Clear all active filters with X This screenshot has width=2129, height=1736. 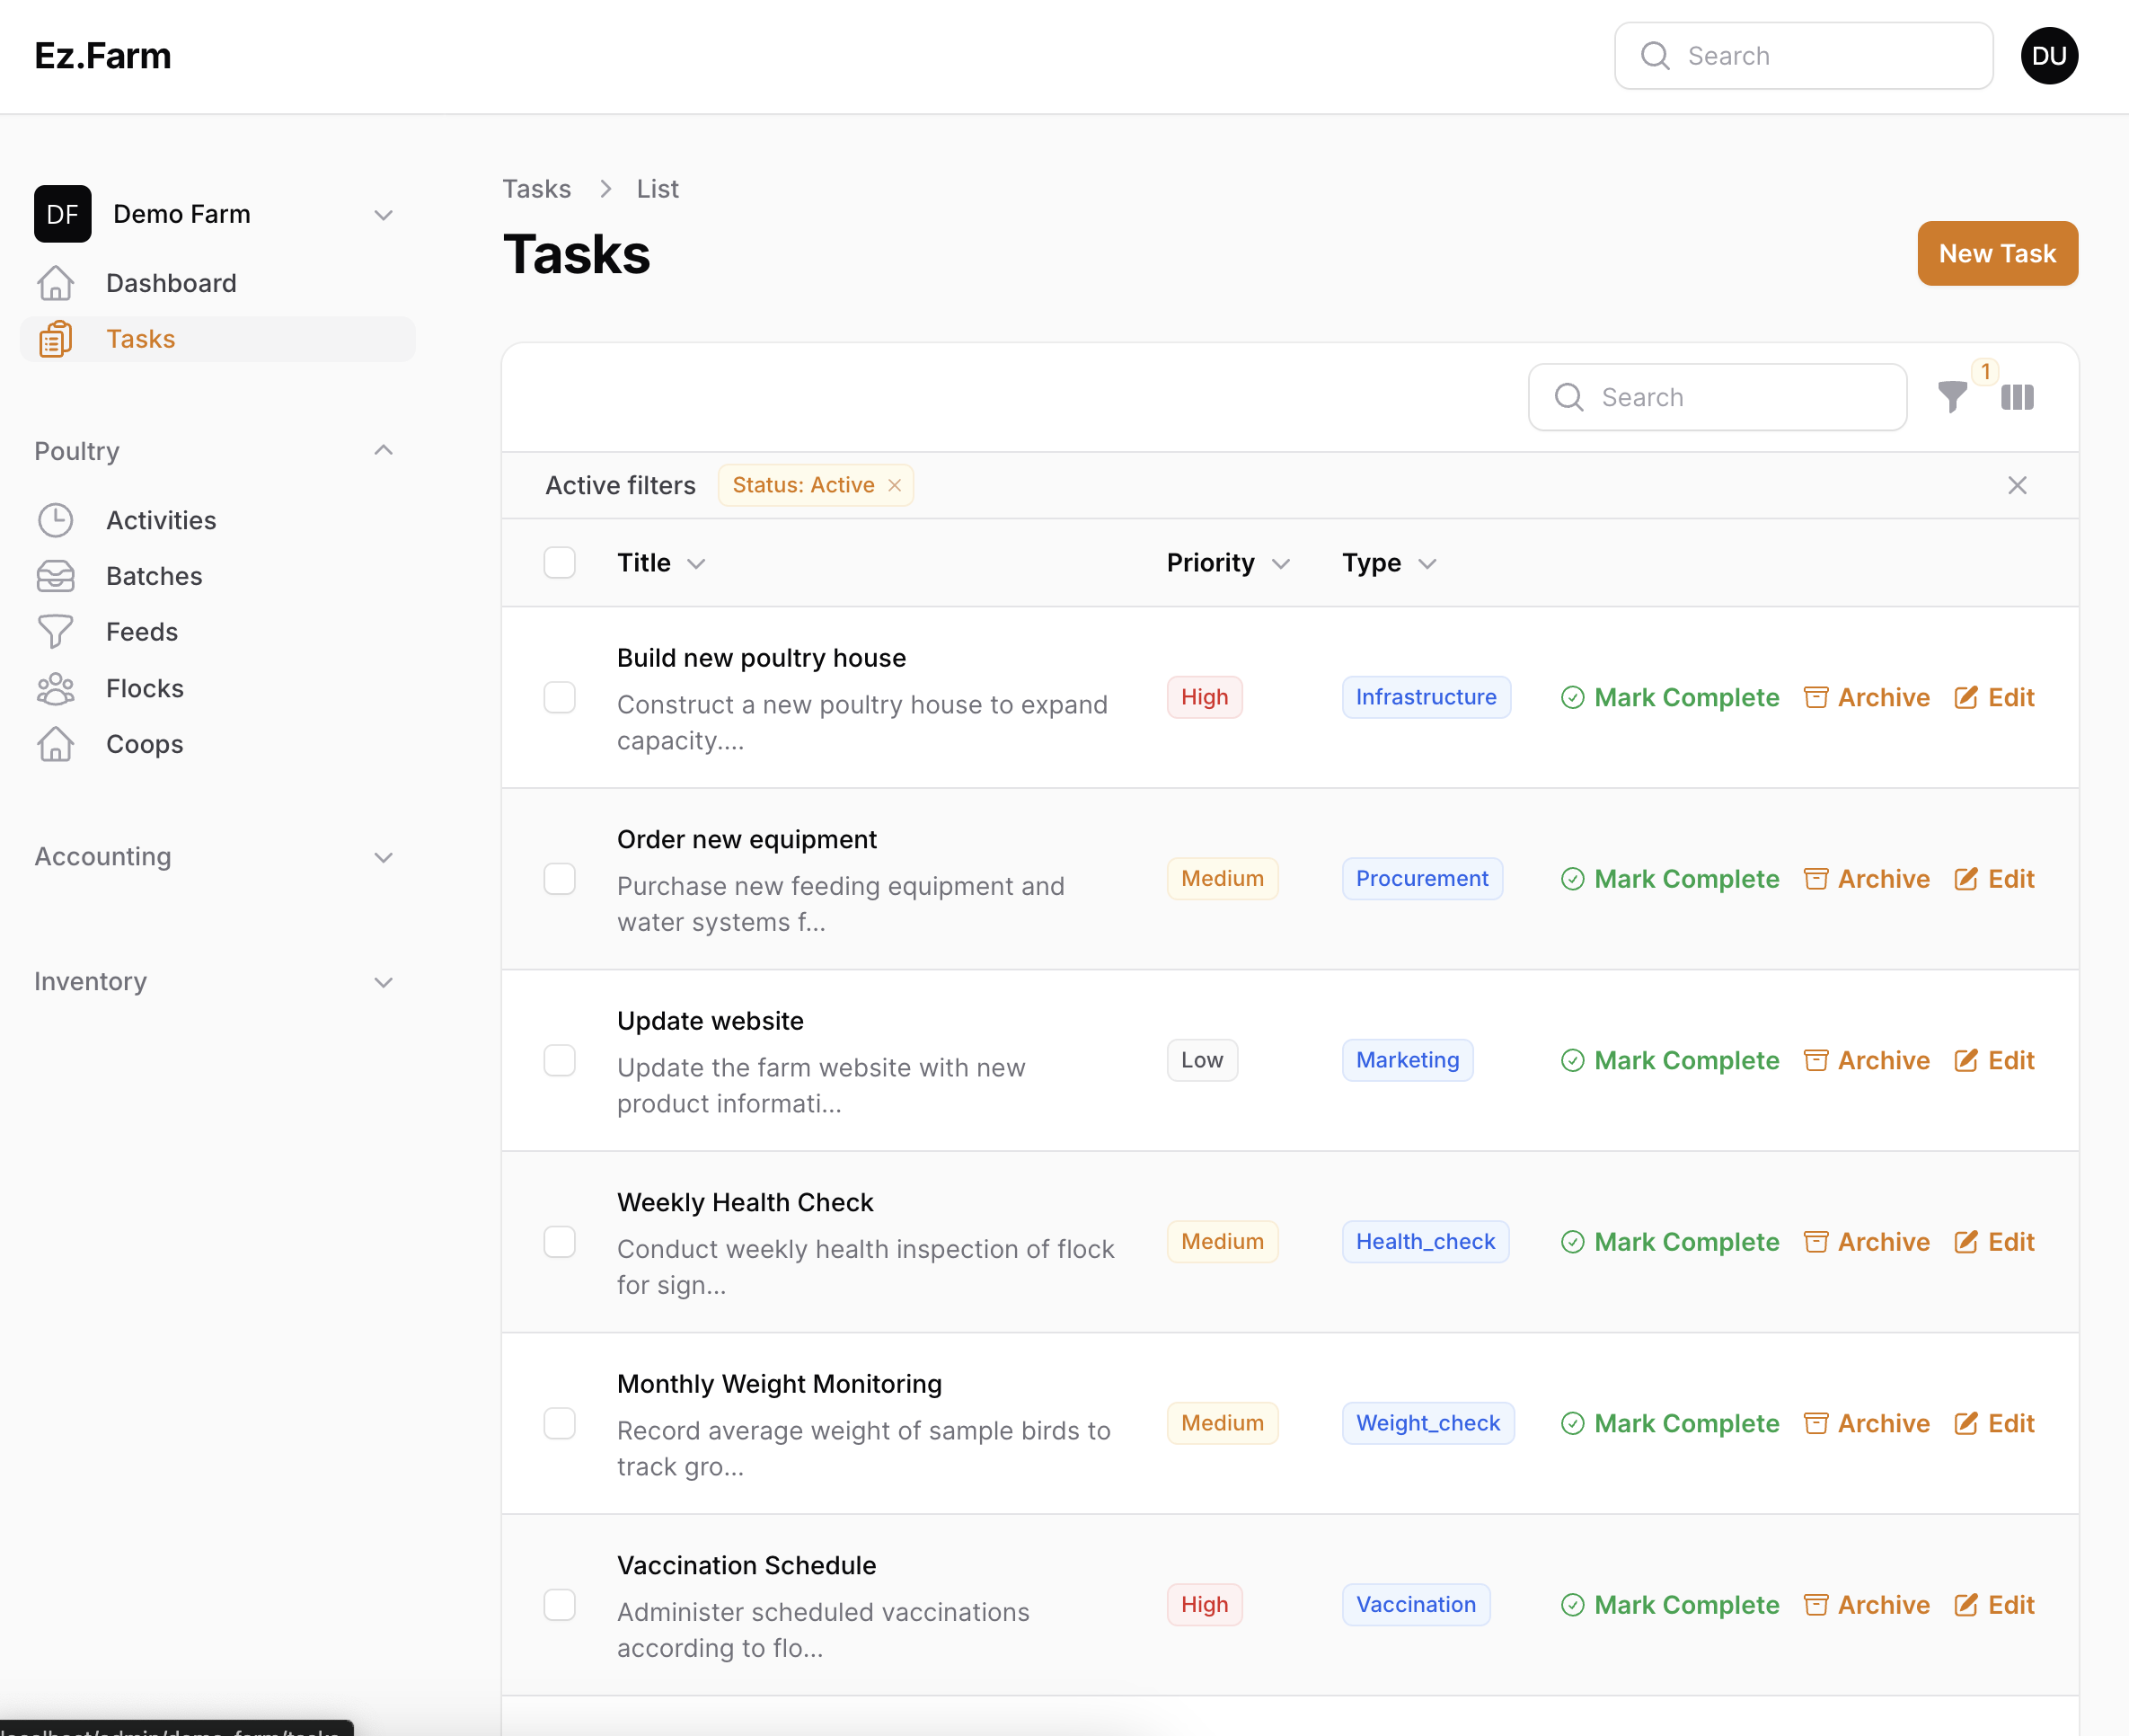click(2017, 485)
